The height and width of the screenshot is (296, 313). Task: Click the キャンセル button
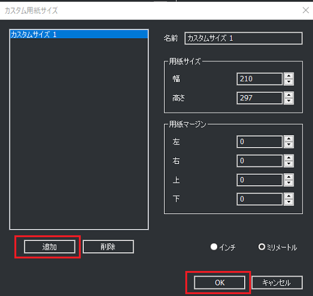(277, 283)
